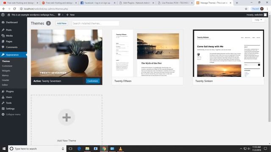This screenshot has height=152, width=271.
Task: Click the browser forward arrow
Action: (x=9, y=9)
